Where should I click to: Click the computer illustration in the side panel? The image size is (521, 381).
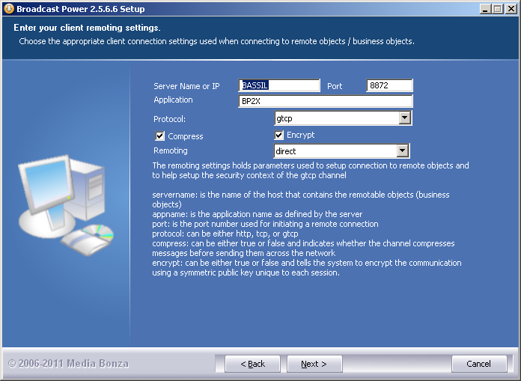coord(66,205)
